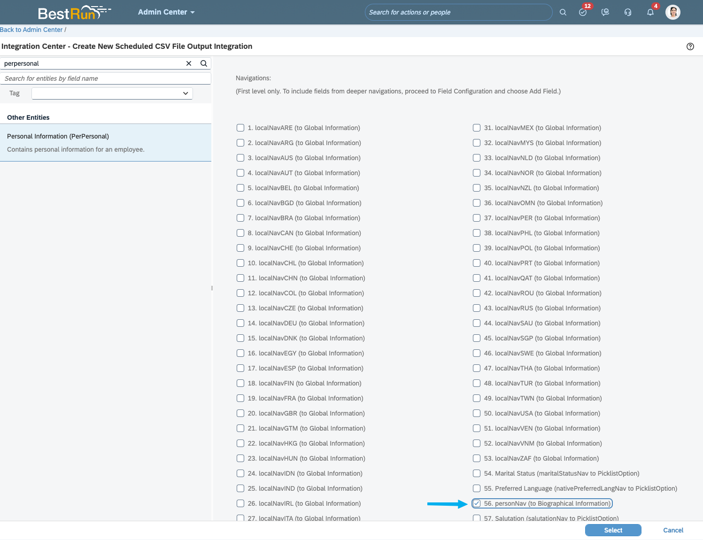This screenshot has height=540, width=703.
Task: Open the to-do checkmark icon with badge 12
Action: pyautogui.click(x=583, y=13)
